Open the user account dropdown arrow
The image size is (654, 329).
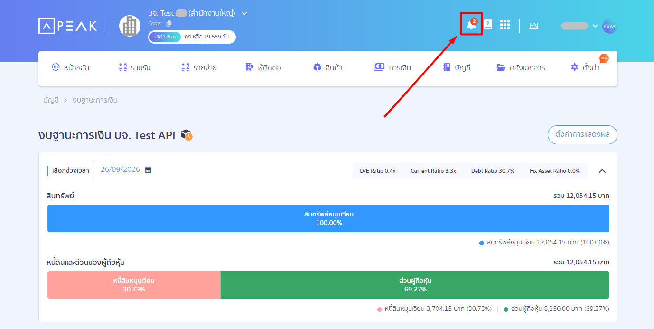(x=595, y=26)
